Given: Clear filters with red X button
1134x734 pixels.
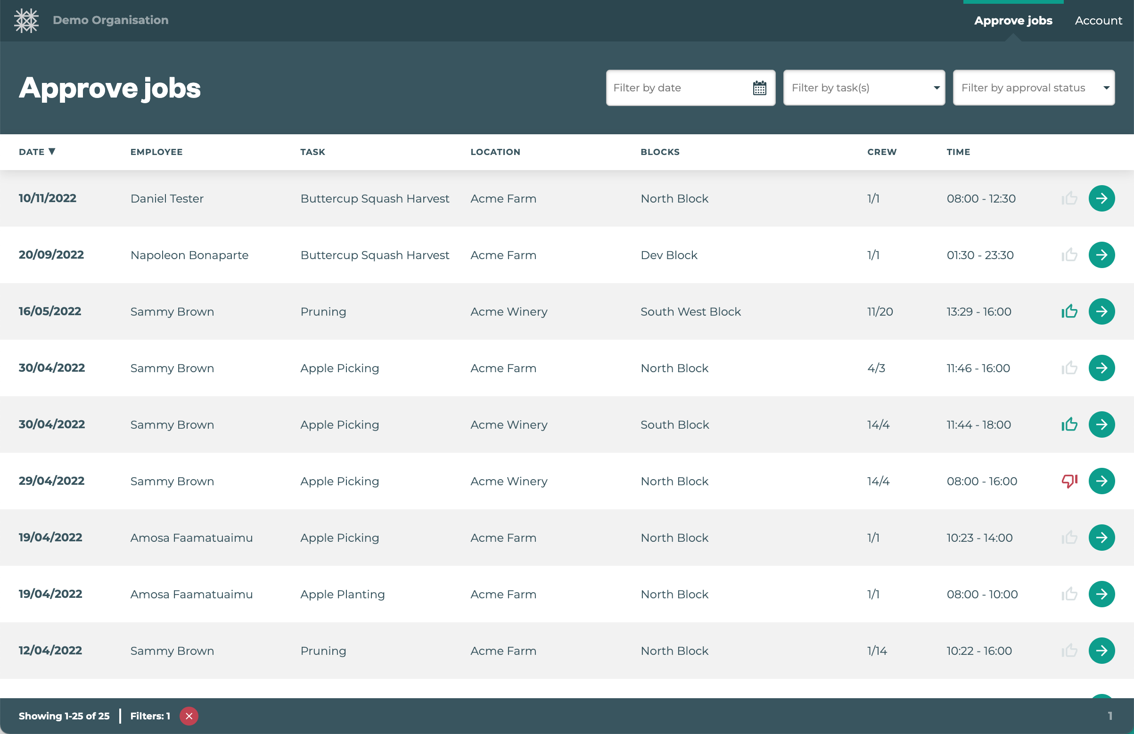Looking at the screenshot, I should pyautogui.click(x=189, y=716).
